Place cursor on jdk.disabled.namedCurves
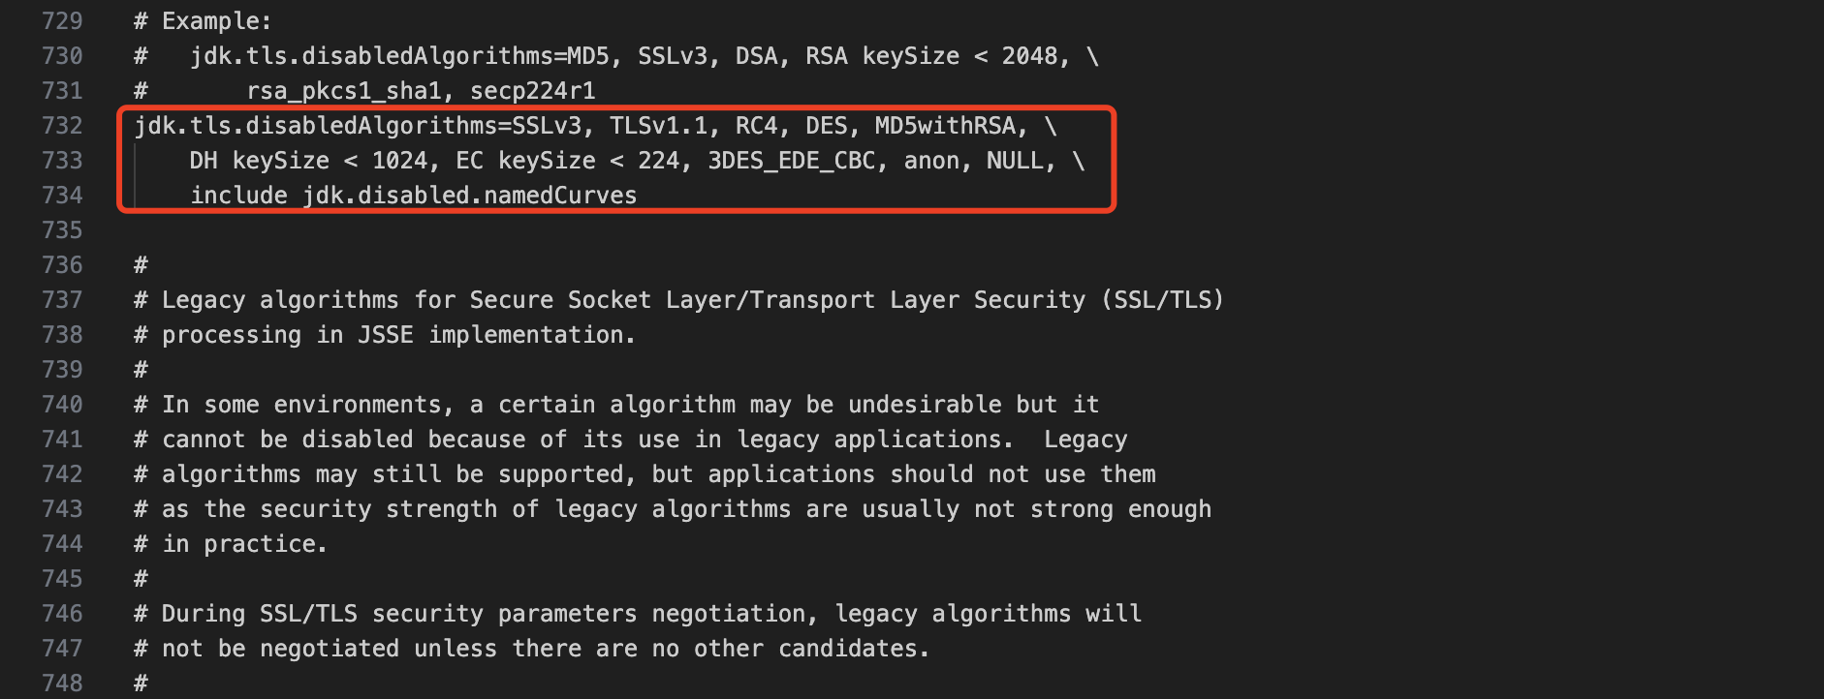The height and width of the screenshot is (699, 1824). [469, 196]
